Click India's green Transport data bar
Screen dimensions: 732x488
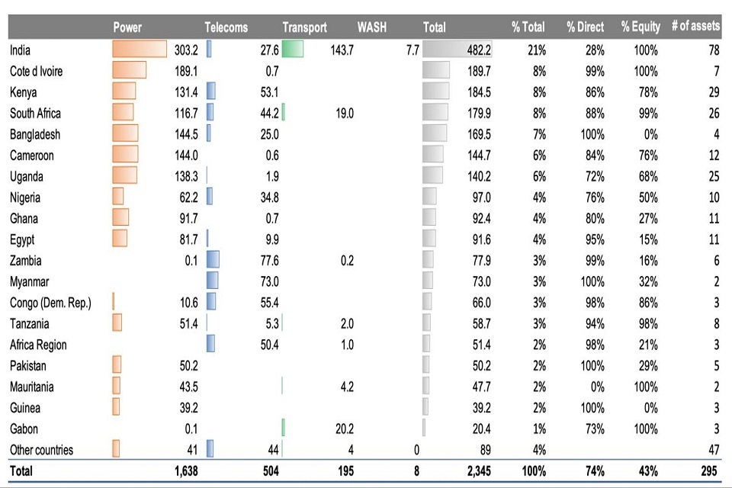coord(292,50)
